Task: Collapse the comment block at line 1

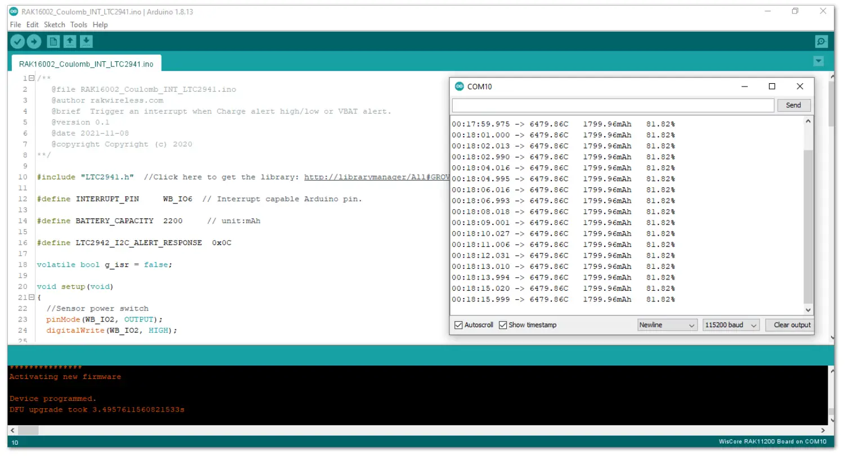Action: [32, 79]
